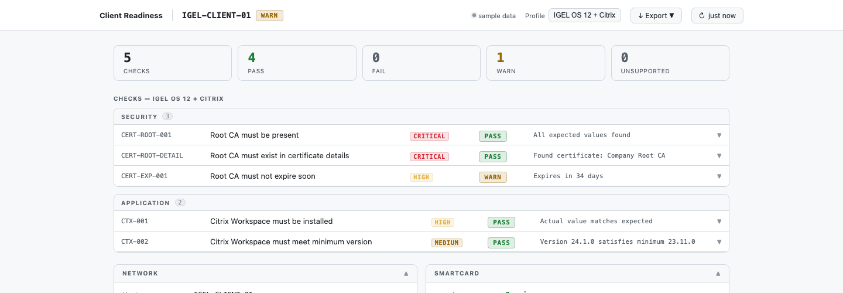Click the CRITICAL badge on CERT-ROOT-001
This screenshot has height=293, width=843.
point(429,136)
